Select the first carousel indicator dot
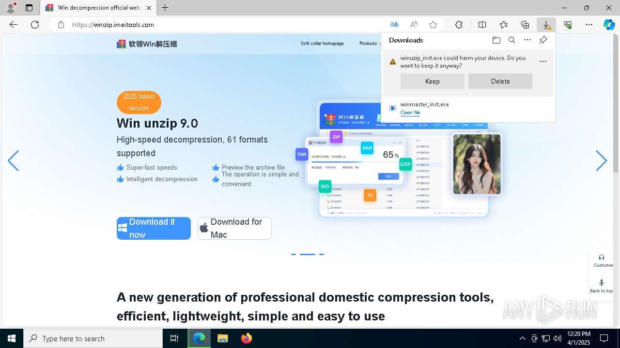This screenshot has width=620, height=348. (294, 254)
